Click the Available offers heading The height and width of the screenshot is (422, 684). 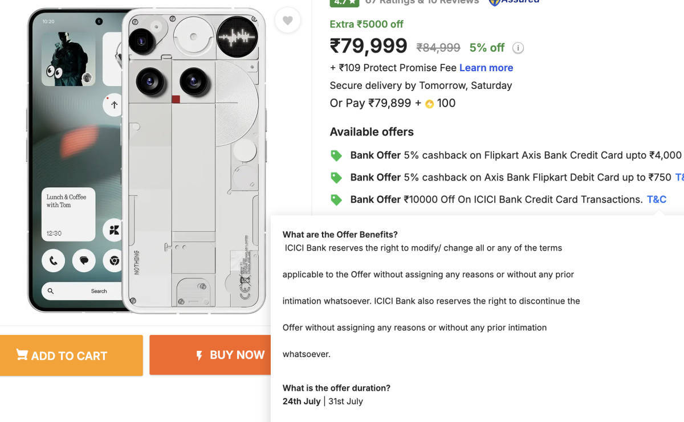point(372,132)
